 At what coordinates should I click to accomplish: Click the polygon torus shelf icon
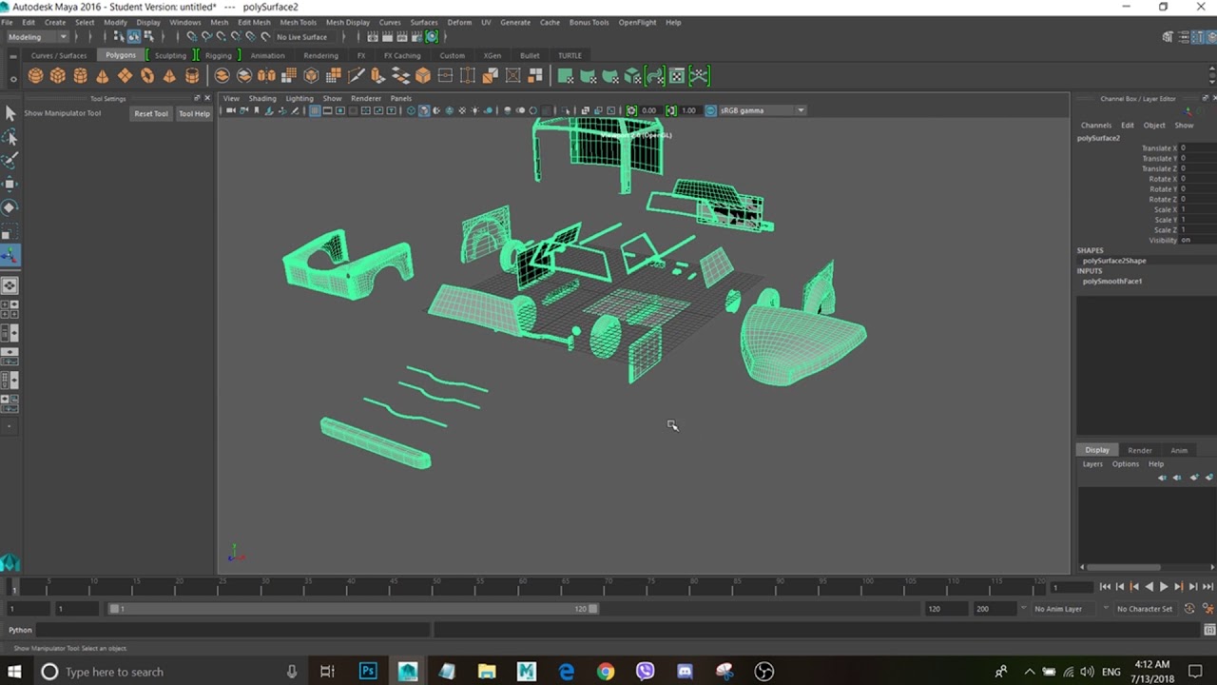(x=147, y=76)
